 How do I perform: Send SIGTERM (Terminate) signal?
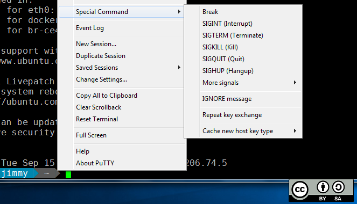(x=243, y=35)
